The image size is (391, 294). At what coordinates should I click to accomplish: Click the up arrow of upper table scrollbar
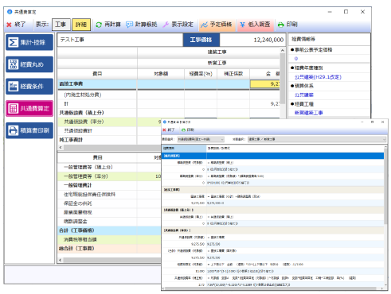[283, 50]
